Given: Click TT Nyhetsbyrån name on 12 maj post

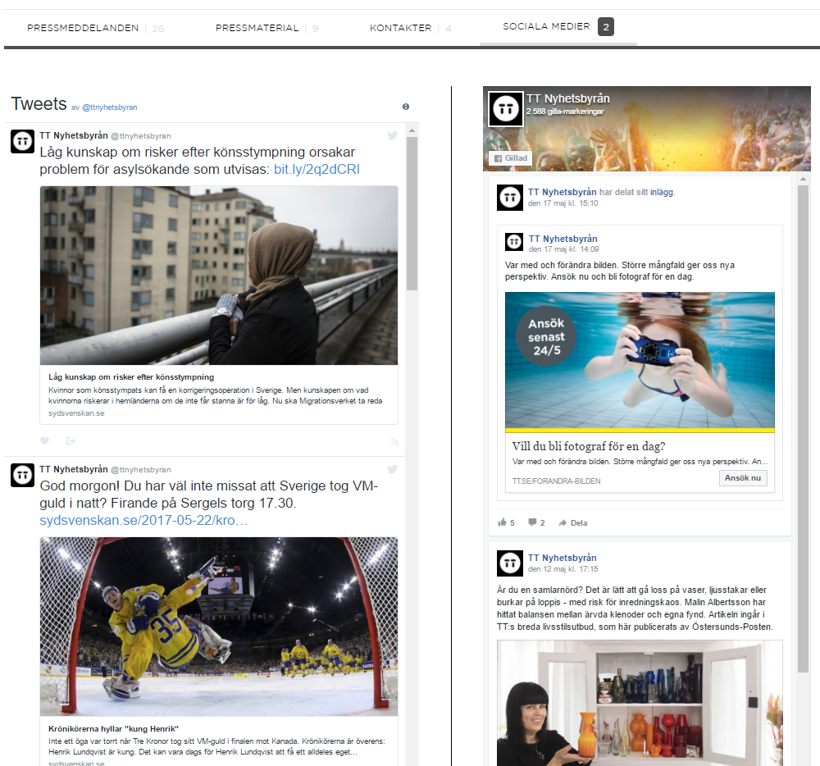Looking at the screenshot, I should (563, 558).
